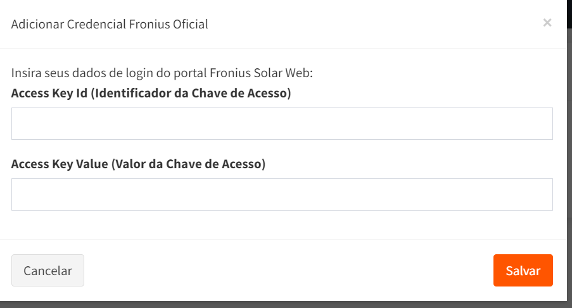Image resolution: width=572 pixels, height=308 pixels.
Task: Place cursor in the first key field
Action: (x=282, y=123)
